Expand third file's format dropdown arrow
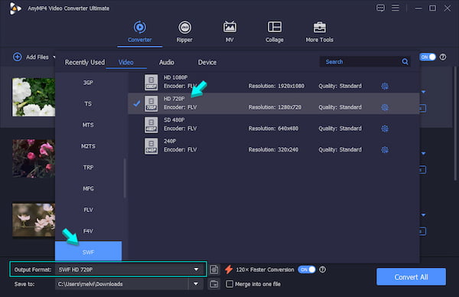The image size is (459, 297). [423, 215]
